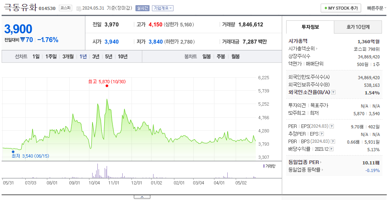Switch to the 투자정보 tab
This screenshot has width=388, height=200.
click(310, 27)
